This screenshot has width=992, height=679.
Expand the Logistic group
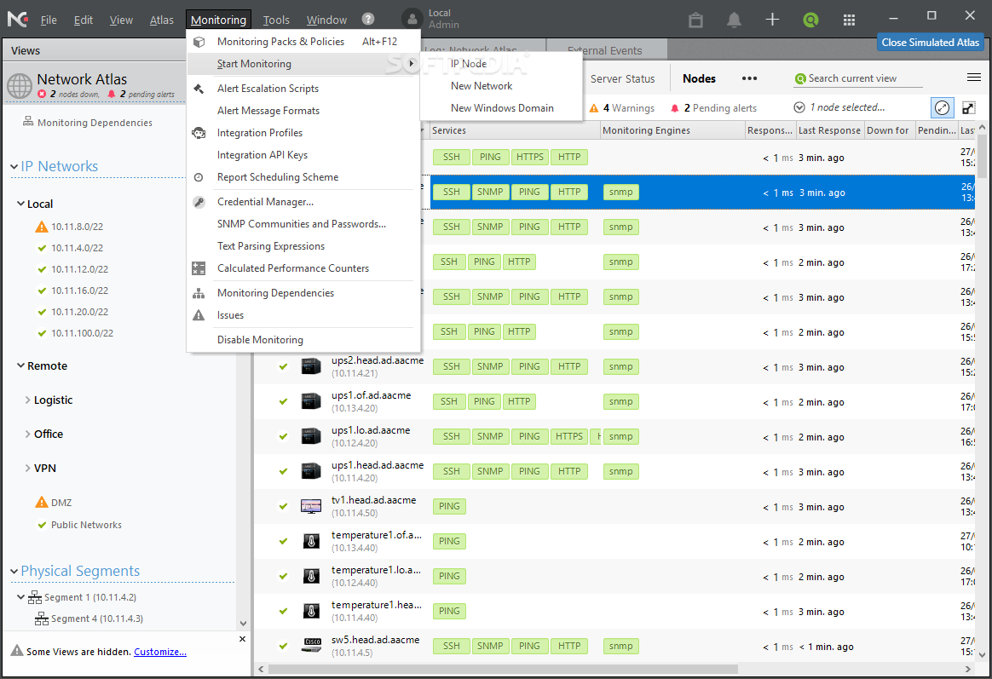27,400
